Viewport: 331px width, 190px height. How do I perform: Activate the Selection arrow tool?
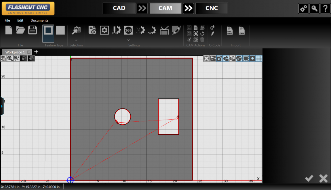pos(76,30)
